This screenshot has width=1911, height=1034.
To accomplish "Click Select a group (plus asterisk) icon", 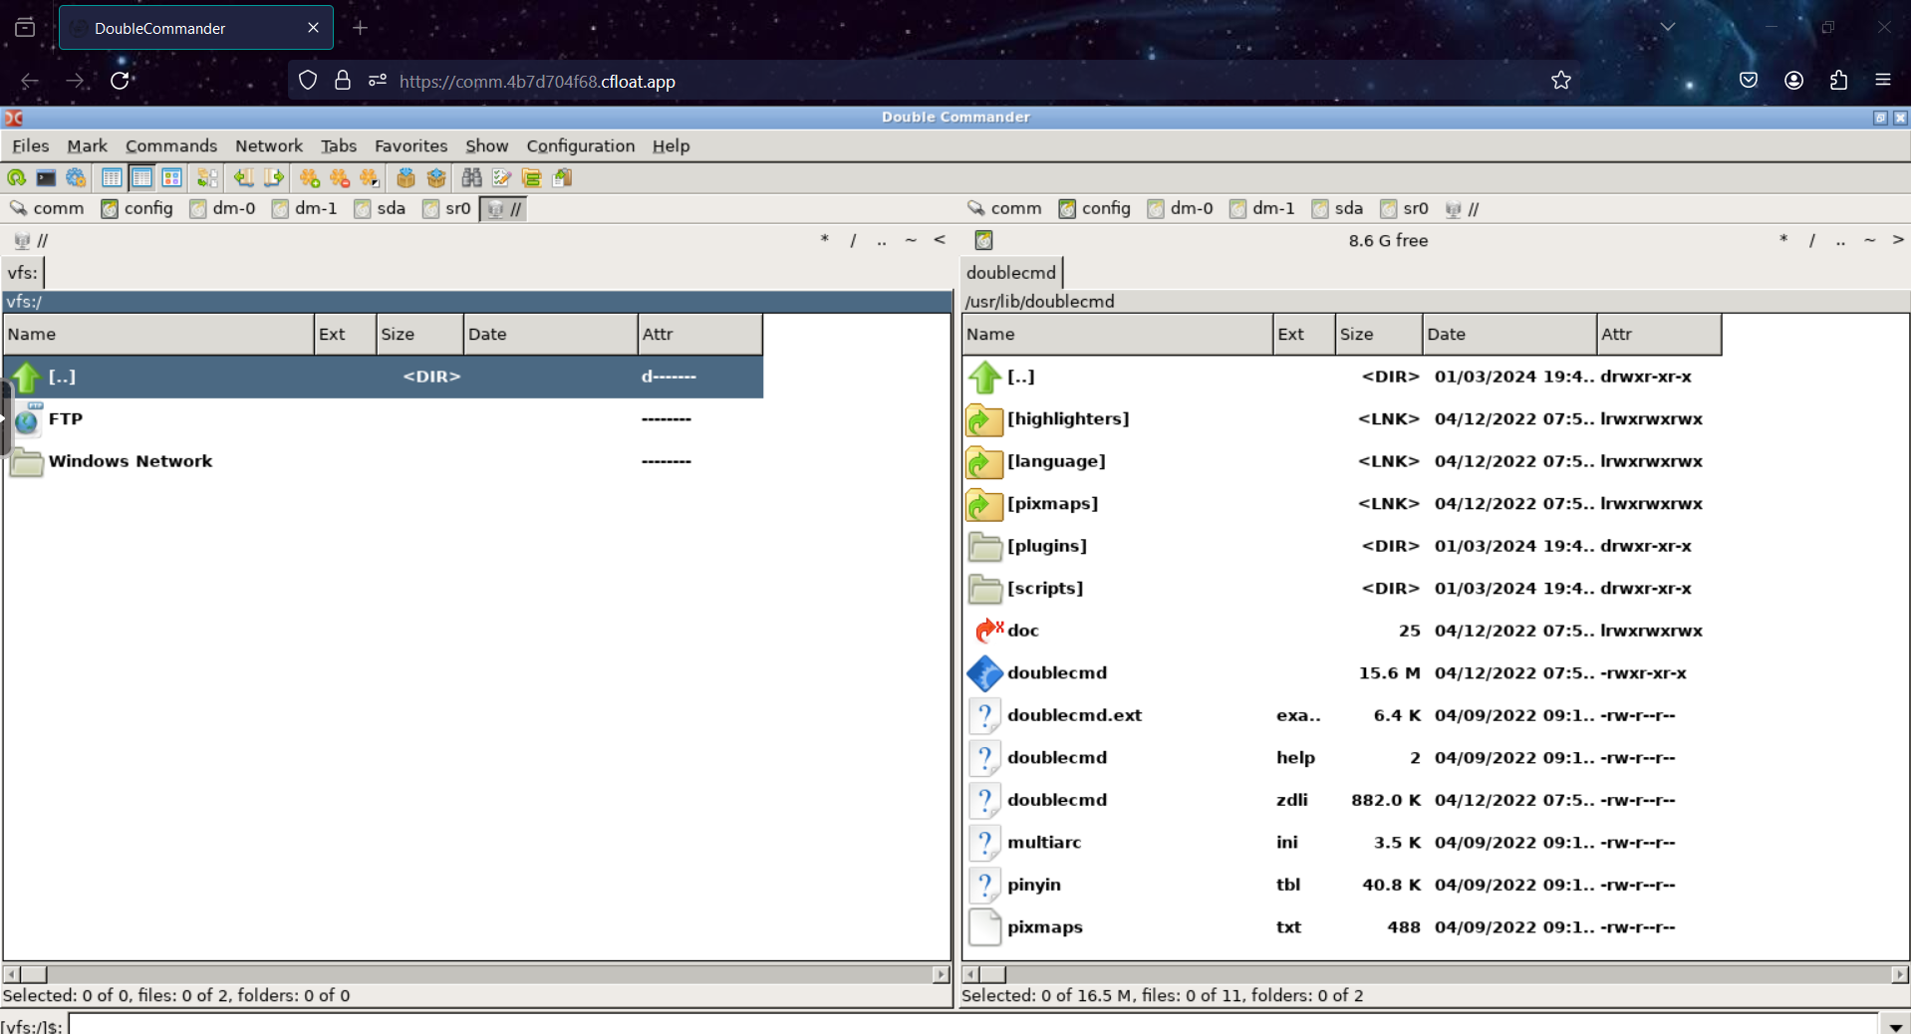I will pos(309,177).
